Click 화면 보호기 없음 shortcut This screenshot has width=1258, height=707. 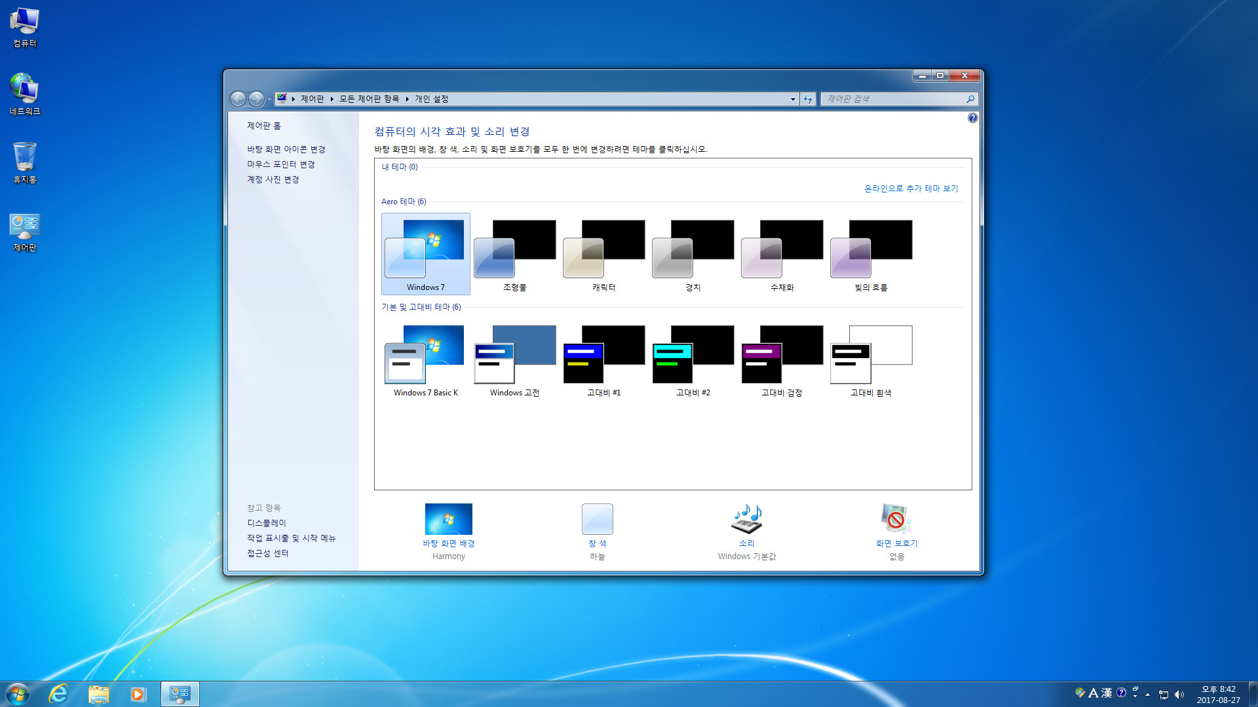pos(896,530)
